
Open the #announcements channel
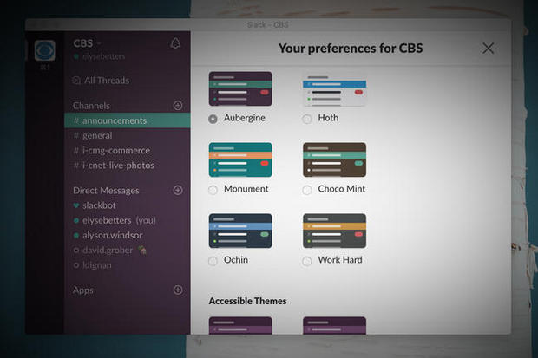[x=128, y=120]
